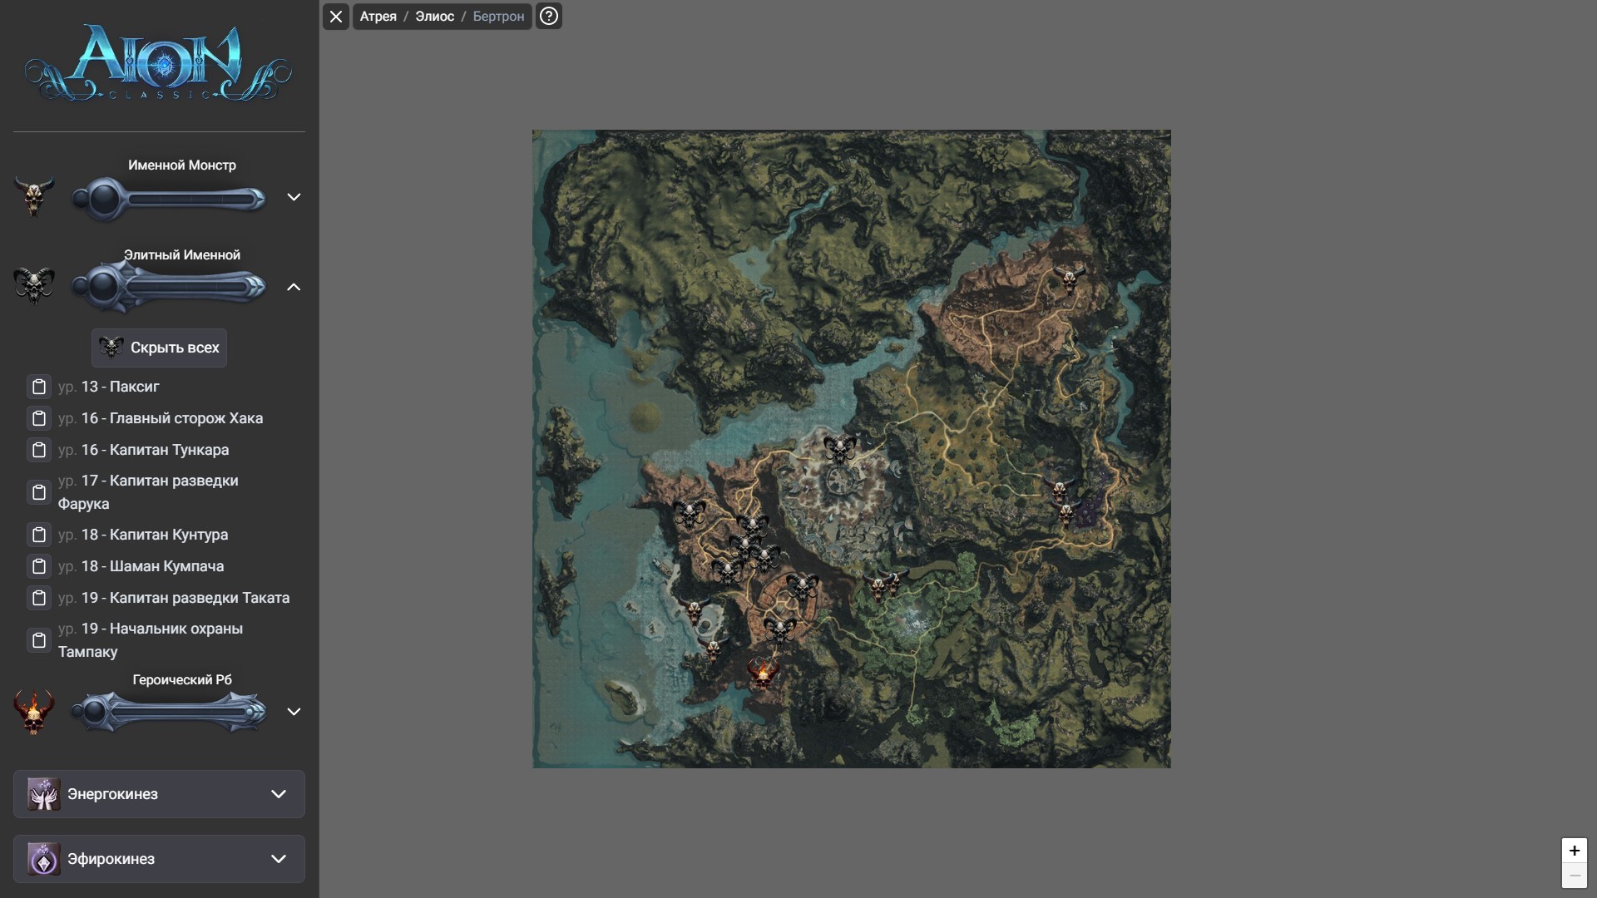The height and width of the screenshot is (898, 1597).
Task: Toggle the Именной Монстр slider switch
Action: pyautogui.click(x=169, y=199)
